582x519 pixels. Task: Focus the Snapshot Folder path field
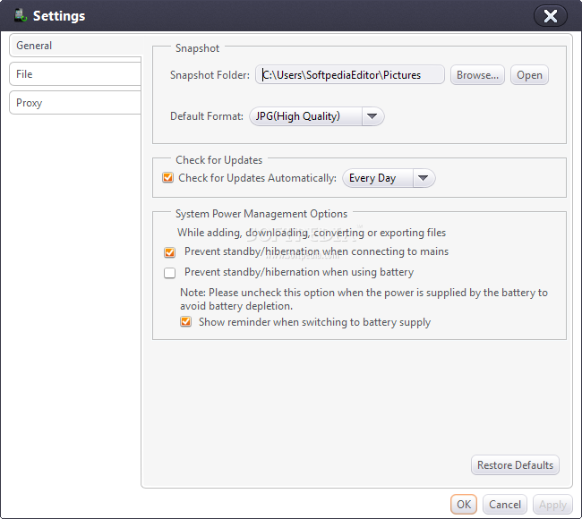click(349, 75)
